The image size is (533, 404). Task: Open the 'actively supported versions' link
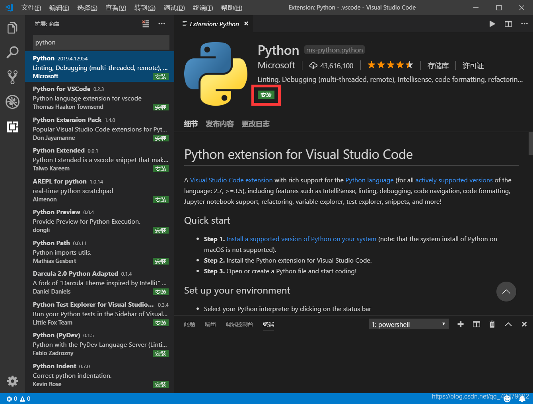click(453, 180)
